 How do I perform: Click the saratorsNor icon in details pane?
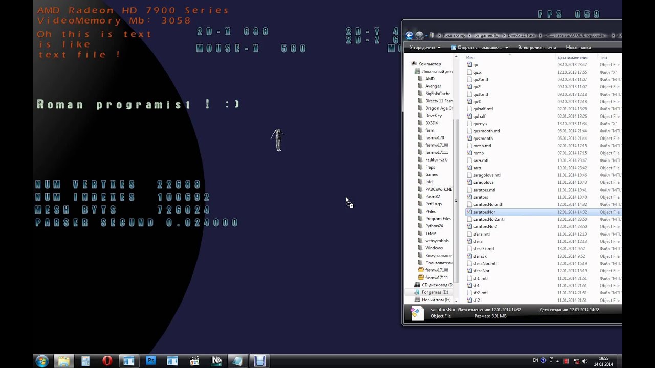point(417,313)
